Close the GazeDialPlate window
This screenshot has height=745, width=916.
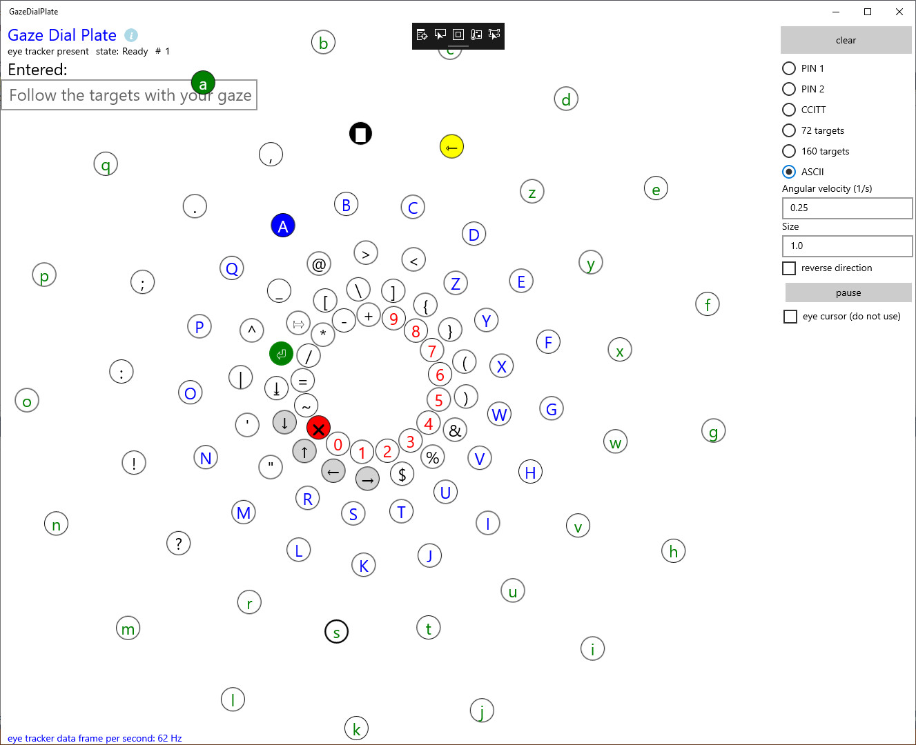point(899,12)
